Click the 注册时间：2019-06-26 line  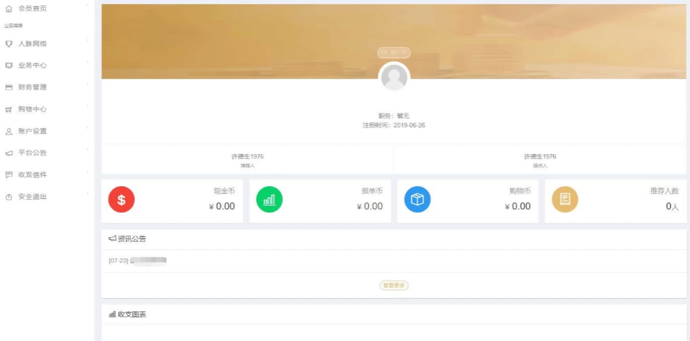point(394,126)
